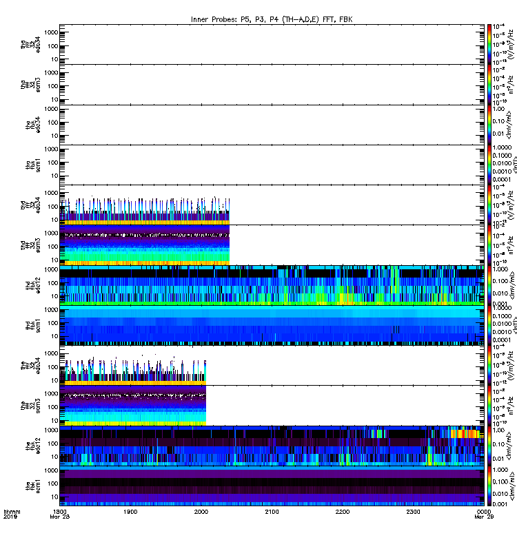Click the '2100' time axis tick label

[272, 512]
